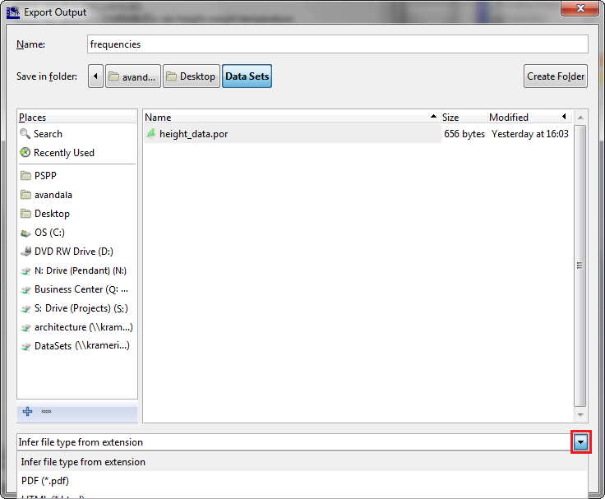
Task: Sort files by the Modified column
Action: (530, 117)
